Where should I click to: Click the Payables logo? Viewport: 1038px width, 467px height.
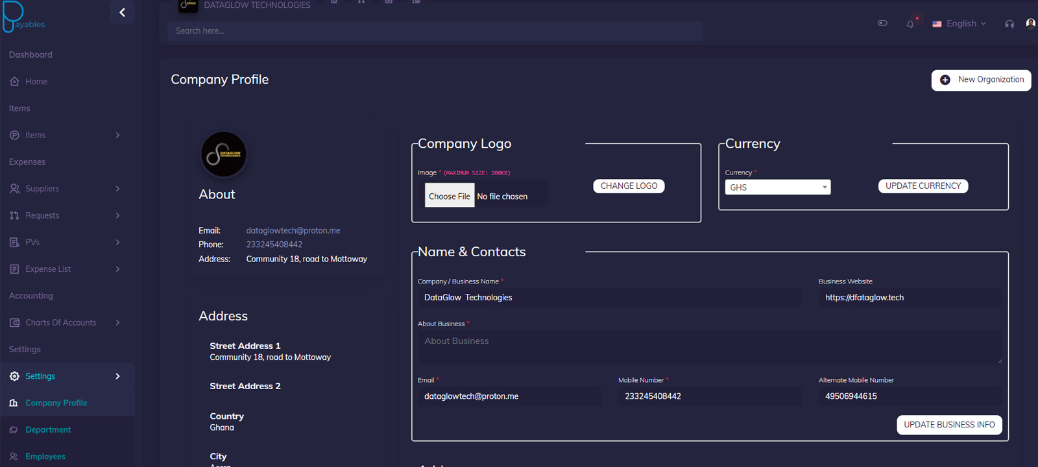pos(23,18)
